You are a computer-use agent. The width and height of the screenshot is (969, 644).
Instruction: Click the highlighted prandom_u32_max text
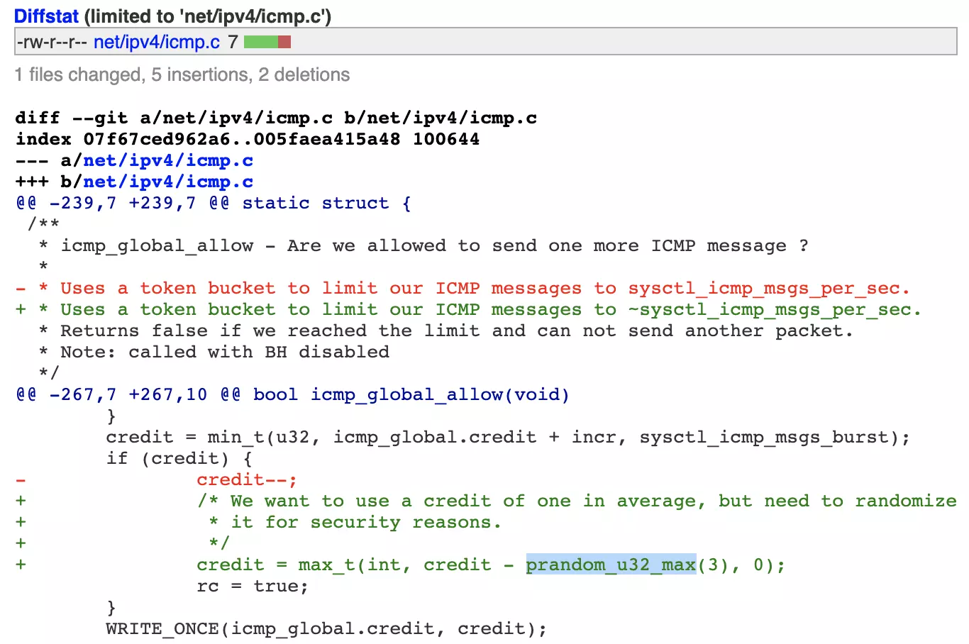611,565
